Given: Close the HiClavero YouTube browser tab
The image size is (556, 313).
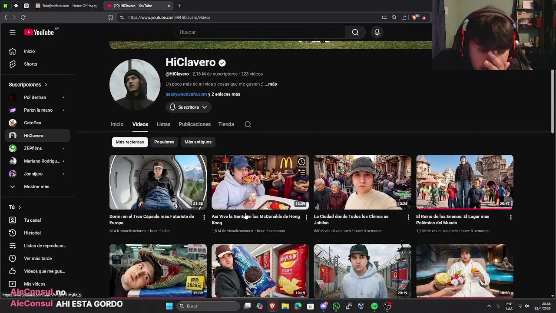Looking at the screenshot, I should pyautogui.click(x=169, y=6).
